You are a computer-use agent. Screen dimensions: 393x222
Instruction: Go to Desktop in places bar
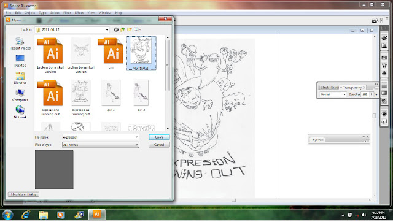[20, 61]
